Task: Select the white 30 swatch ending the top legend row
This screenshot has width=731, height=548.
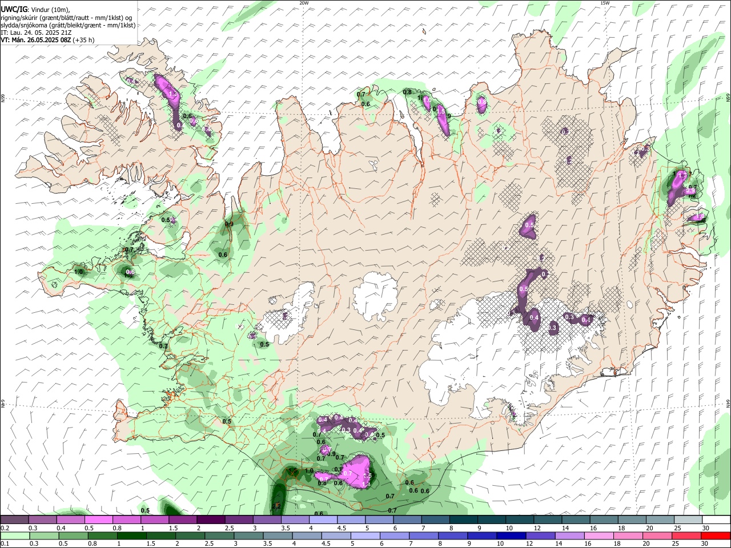Action: [x=716, y=520]
